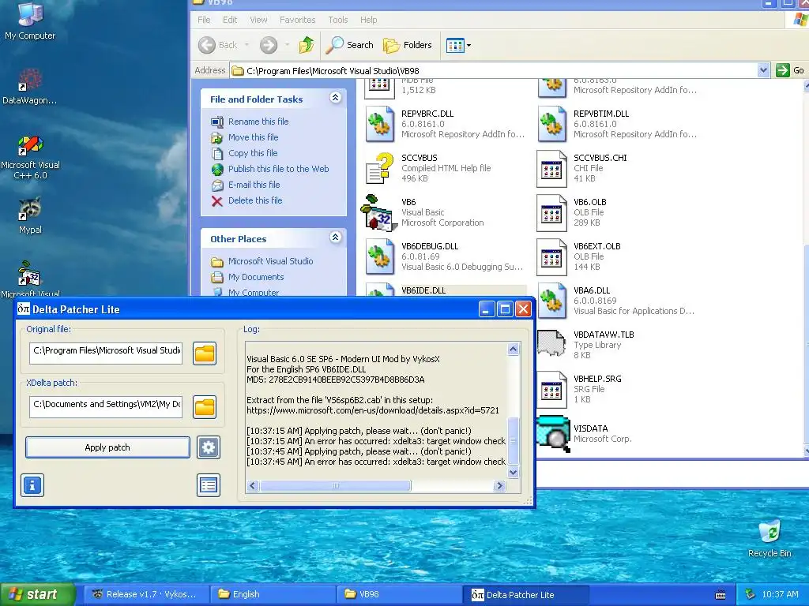Screen dimensions: 809x606
Task: Open Back history dropdown arrow
Action: (246, 45)
